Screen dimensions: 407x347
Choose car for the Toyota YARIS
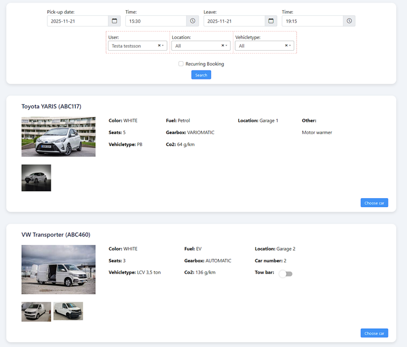374,203
